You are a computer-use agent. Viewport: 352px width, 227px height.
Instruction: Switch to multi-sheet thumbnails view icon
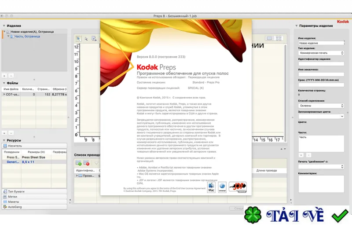click(279, 38)
